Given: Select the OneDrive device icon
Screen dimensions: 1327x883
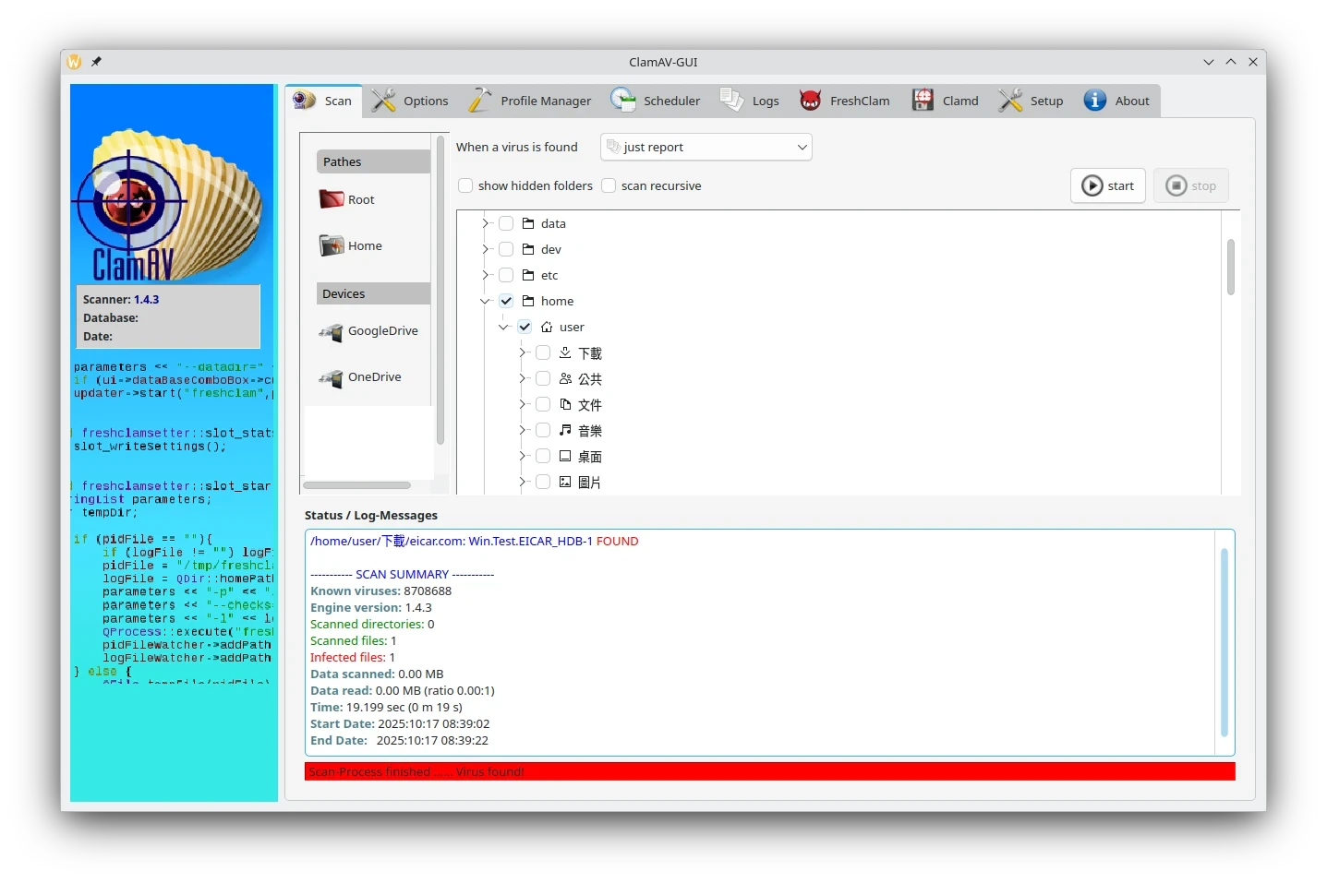Looking at the screenshot, I should pyautogui.click(x=331, y=377).
